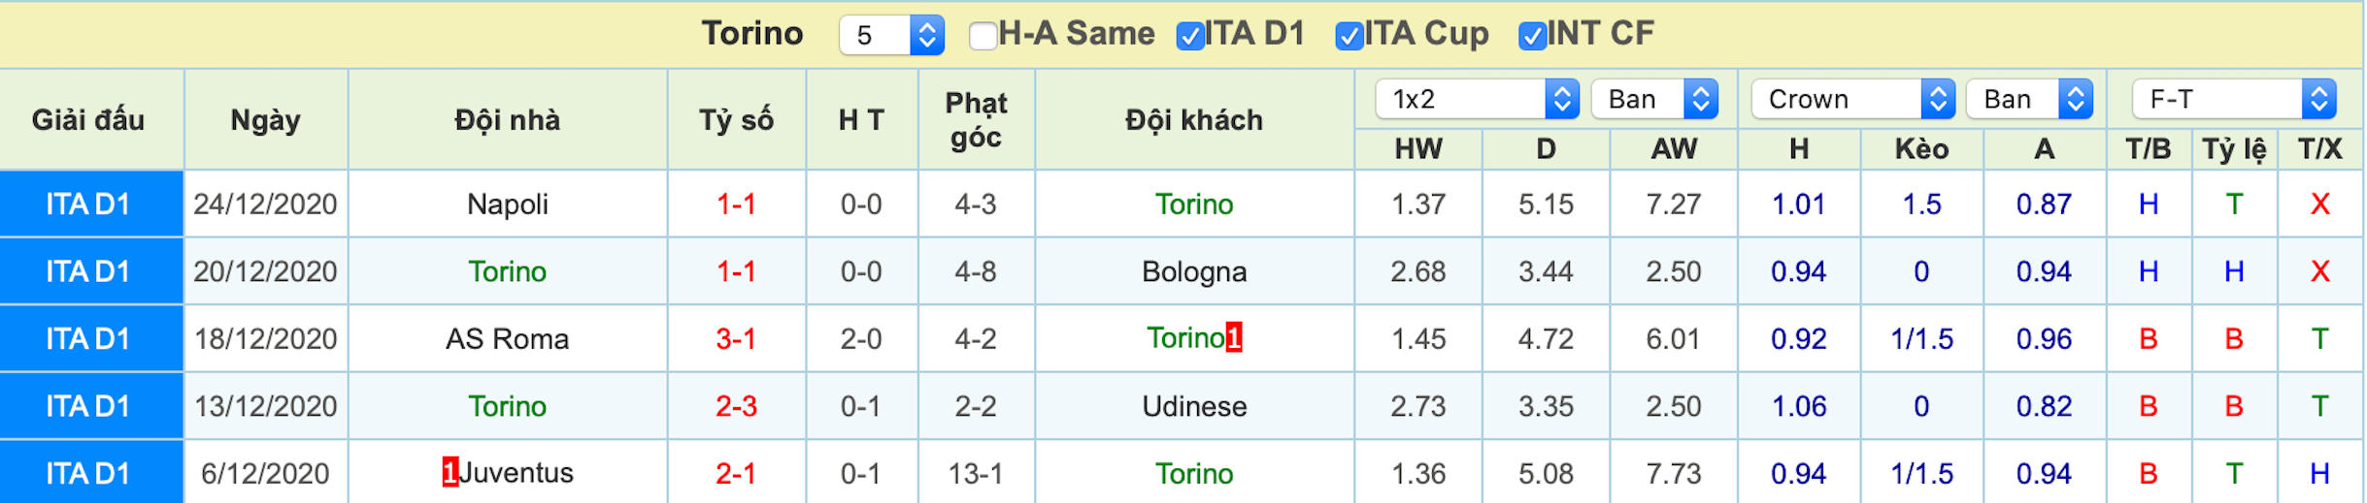Disable the INT CF checkbox

click(1532, 36)
